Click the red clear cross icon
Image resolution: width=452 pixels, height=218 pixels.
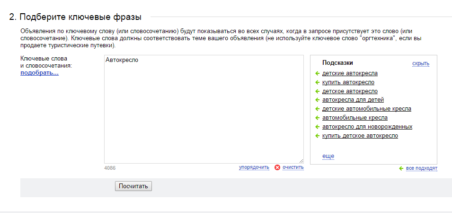tap(277, 167)
